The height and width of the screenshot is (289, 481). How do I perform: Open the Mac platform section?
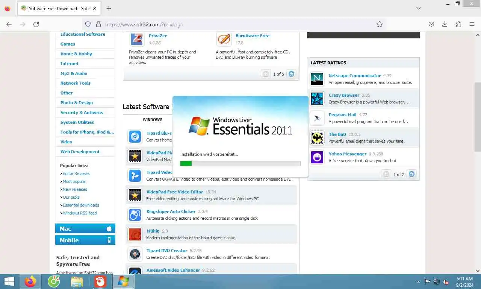(x=85, y=228)
